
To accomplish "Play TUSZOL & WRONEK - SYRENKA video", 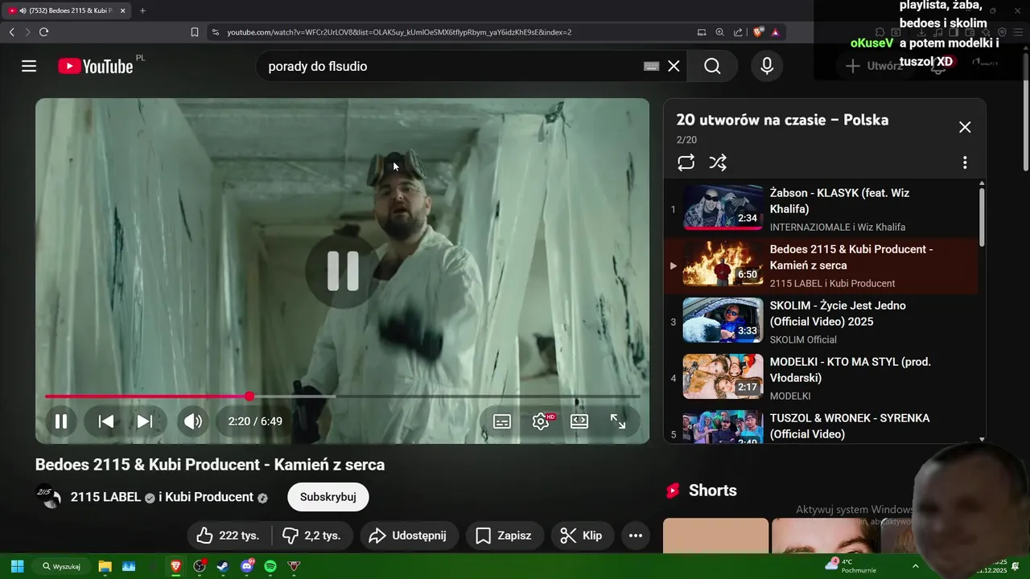I will click(x=821, y=426).
